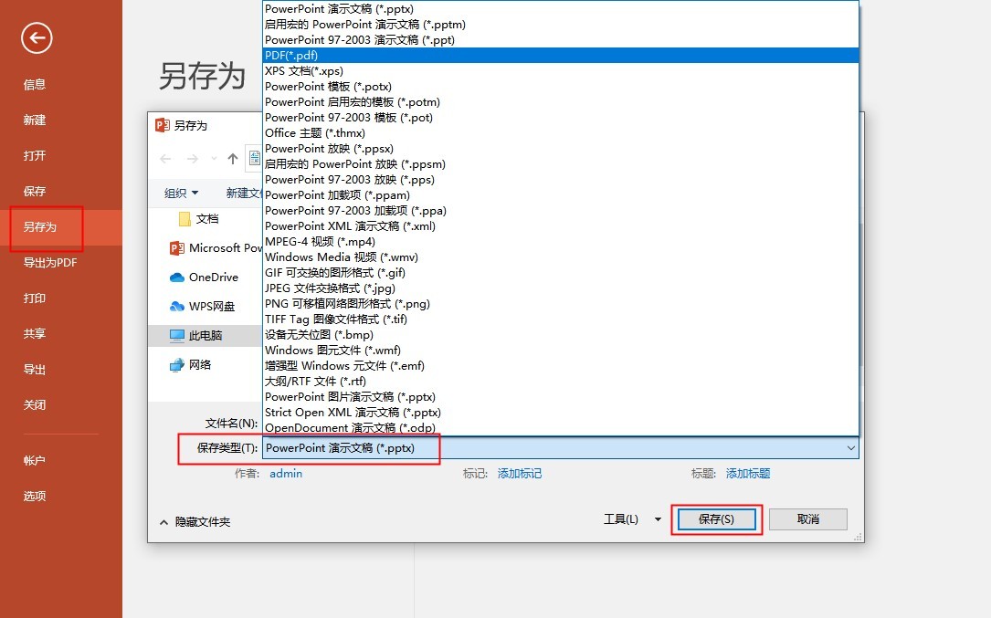Screen dimensions: 991x618
Task: Click the 添加标记 link
Action: [520, 473]
